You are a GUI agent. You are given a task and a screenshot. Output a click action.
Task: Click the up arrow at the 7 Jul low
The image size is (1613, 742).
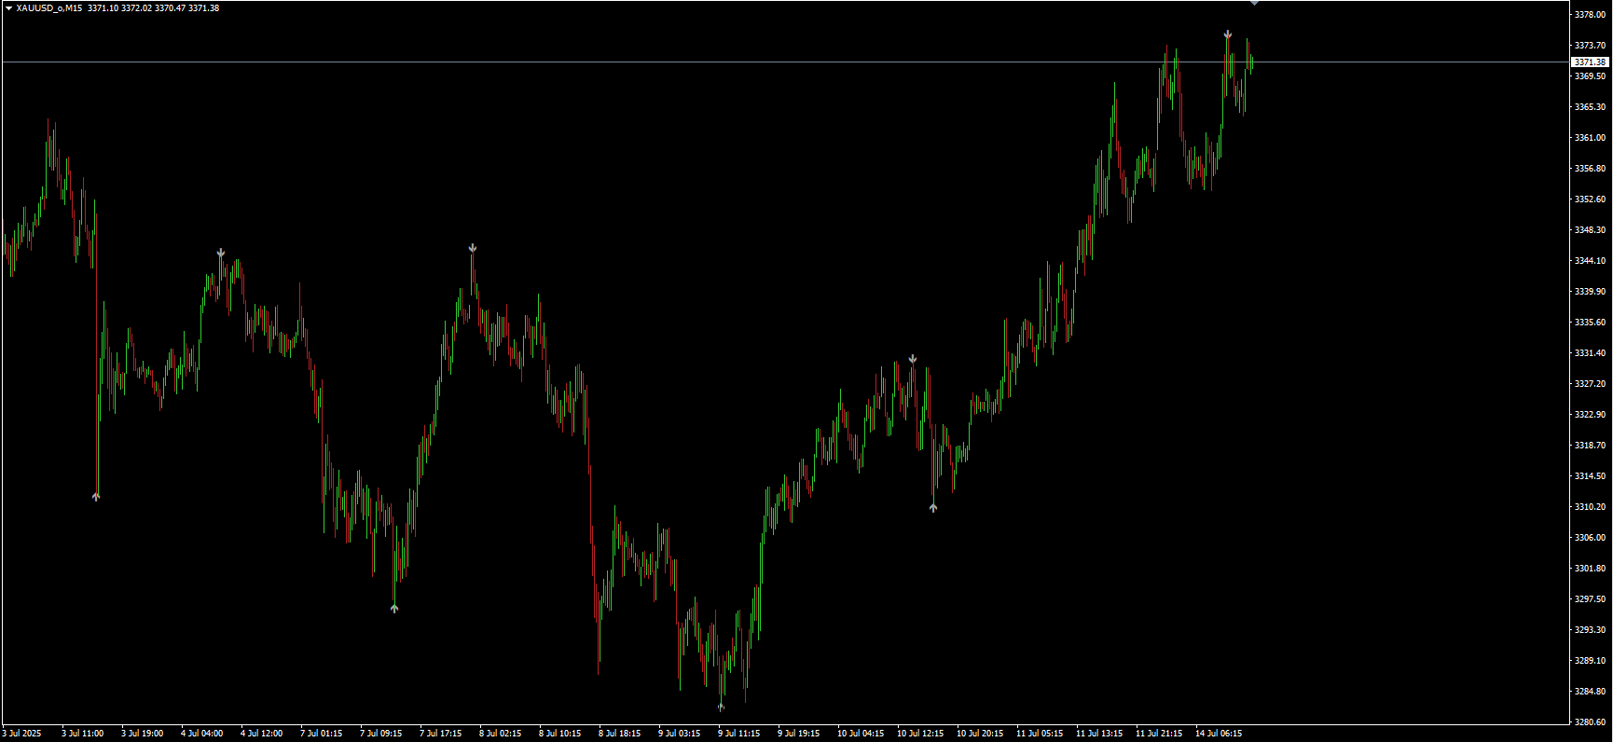pyautogui.click(x=394, y=608)
